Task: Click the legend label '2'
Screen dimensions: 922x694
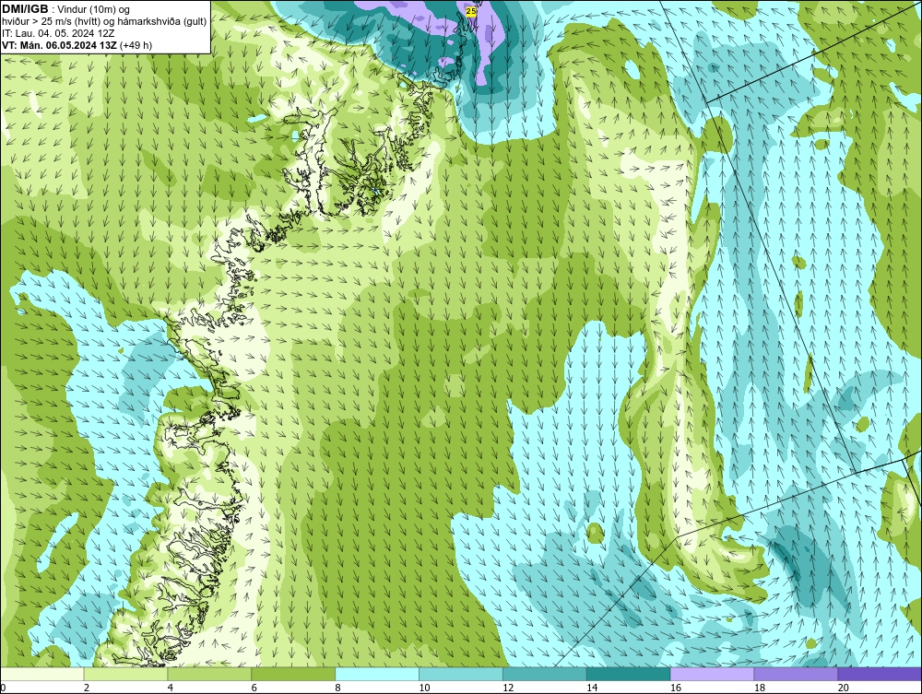Action: click(87, 688)
